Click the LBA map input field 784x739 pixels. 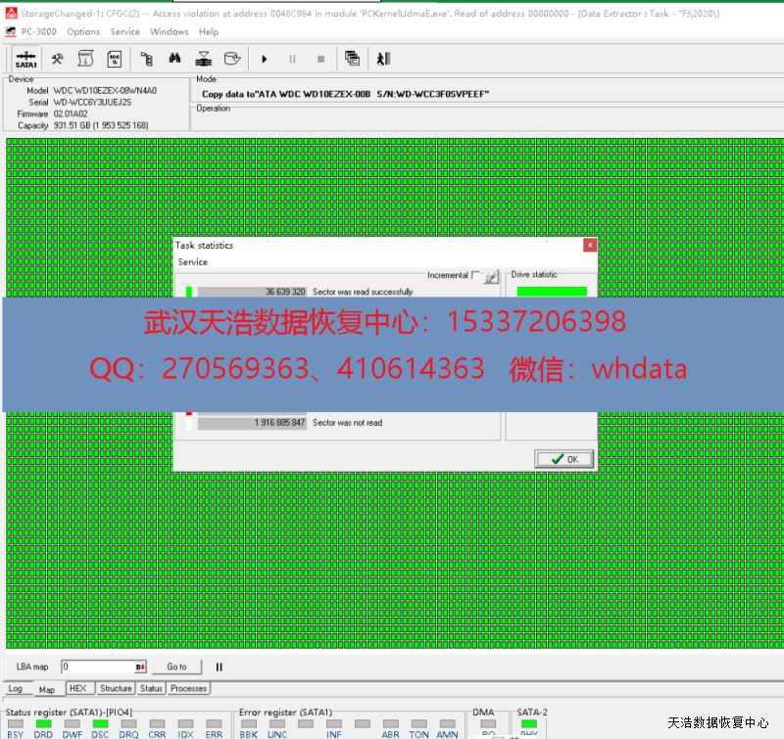[98, 667]
